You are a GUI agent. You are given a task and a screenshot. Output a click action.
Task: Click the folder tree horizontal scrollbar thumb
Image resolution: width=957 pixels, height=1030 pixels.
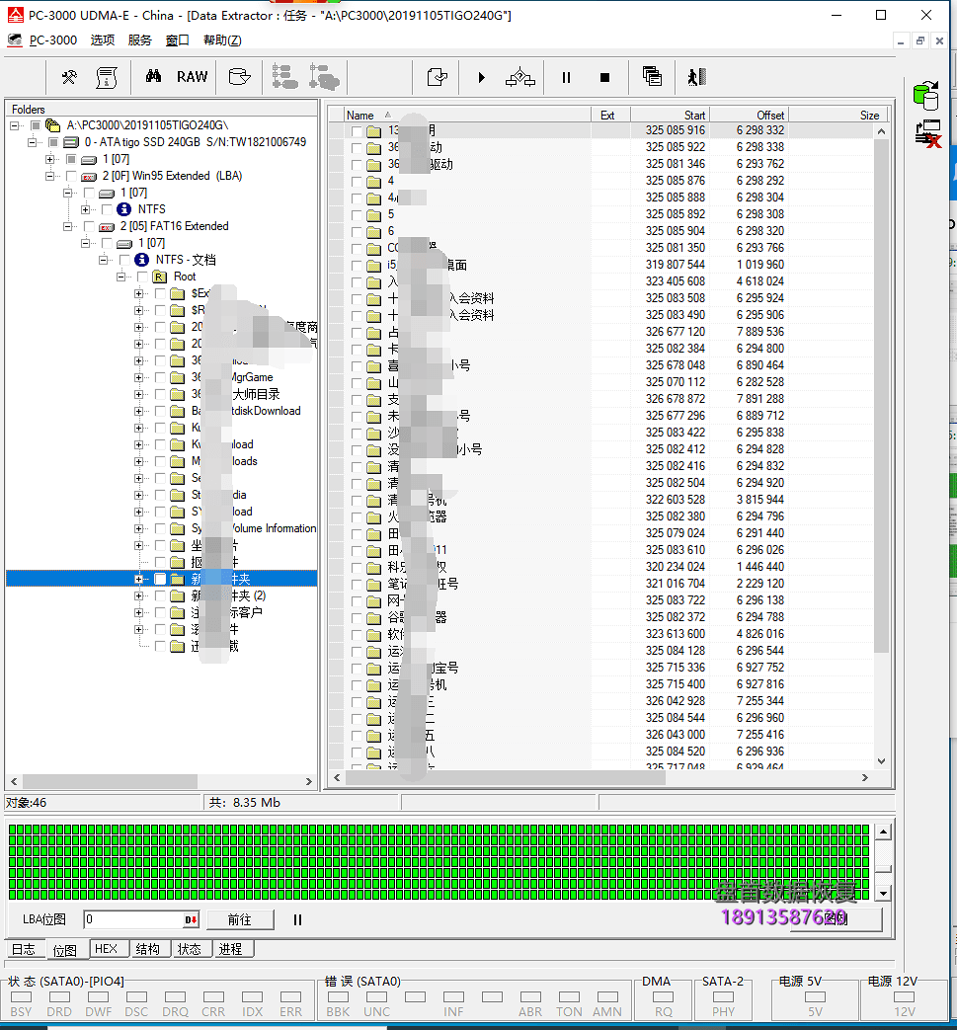click(110, 781)
